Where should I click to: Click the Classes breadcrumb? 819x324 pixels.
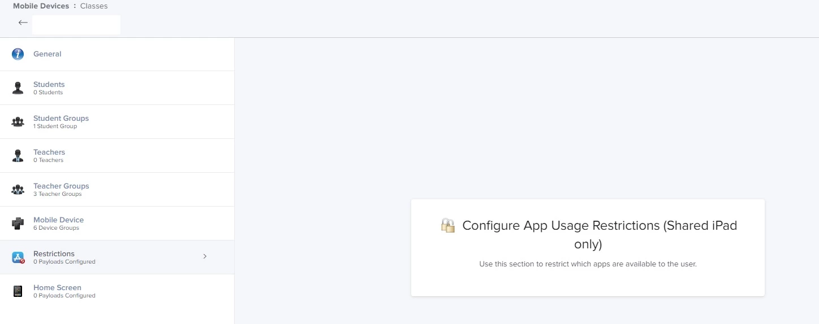(94, 6)
